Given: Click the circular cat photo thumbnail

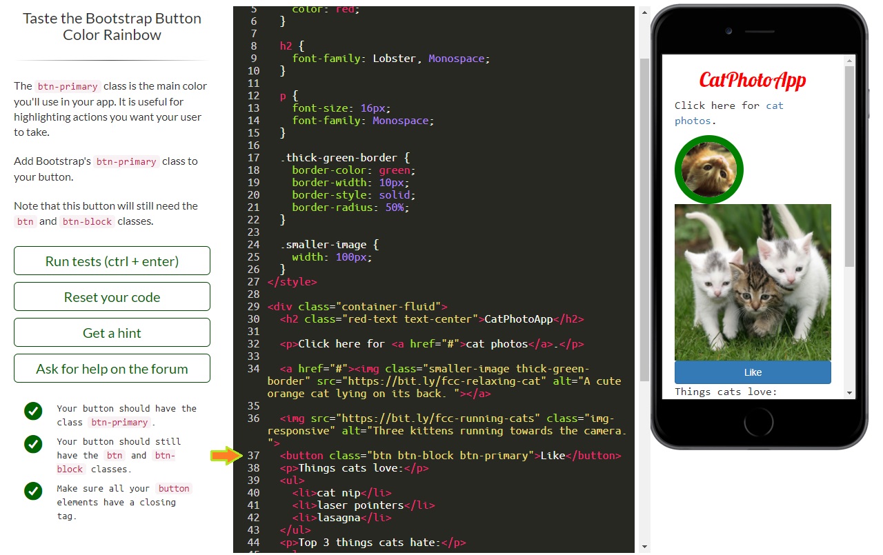Looking at the screenshot, I should point(708,170).
